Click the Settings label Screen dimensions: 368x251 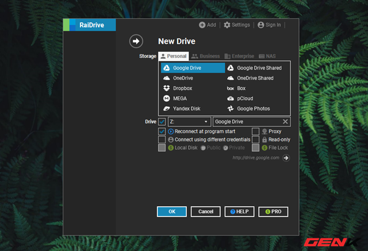click(x=241, y=25)
